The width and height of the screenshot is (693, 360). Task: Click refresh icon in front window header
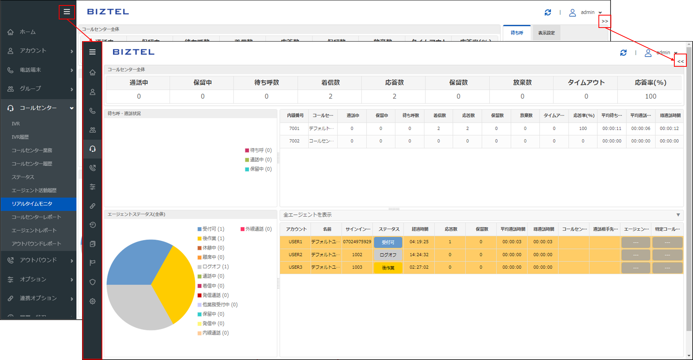623,53
